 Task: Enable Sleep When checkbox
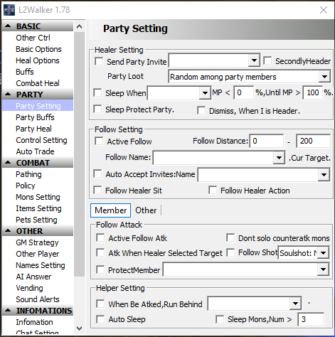[97, 92]
